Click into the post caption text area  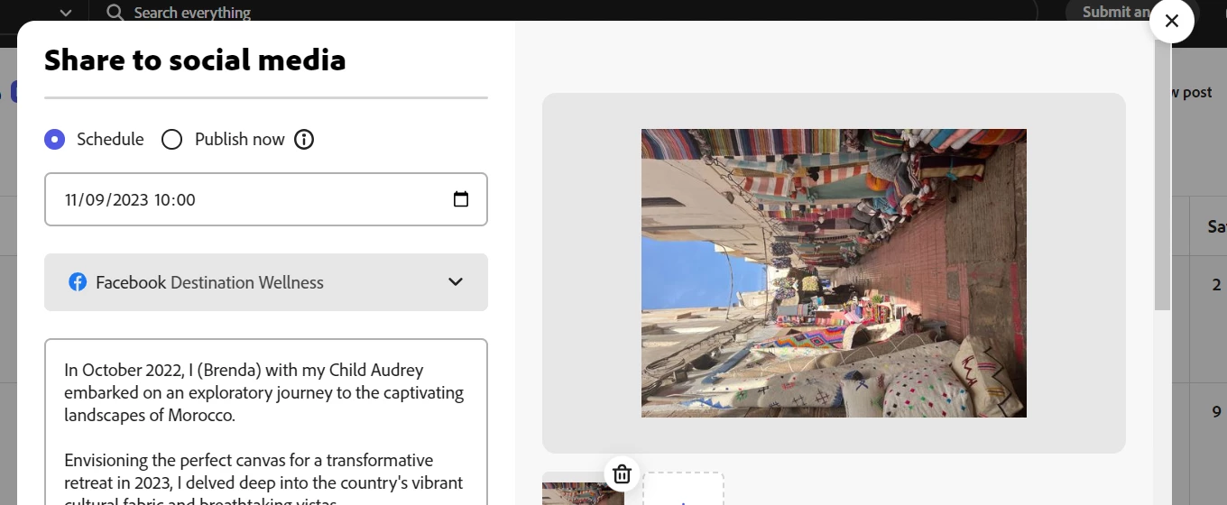click(266, 422)
